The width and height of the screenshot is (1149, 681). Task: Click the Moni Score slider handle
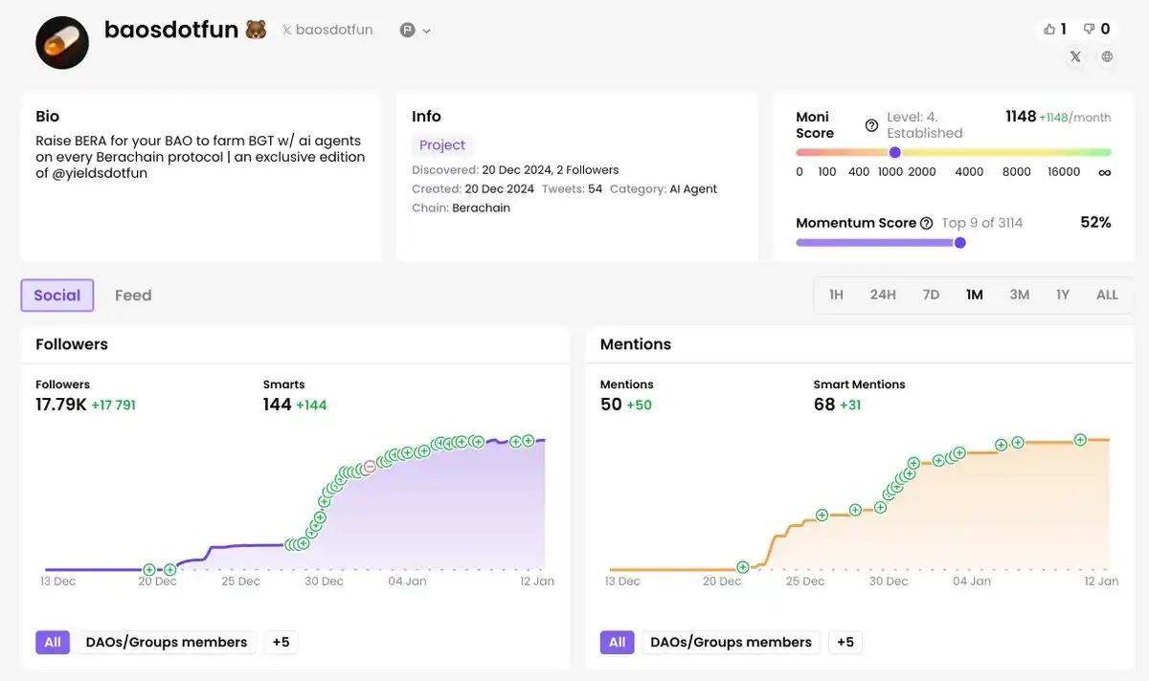(894, 152)
